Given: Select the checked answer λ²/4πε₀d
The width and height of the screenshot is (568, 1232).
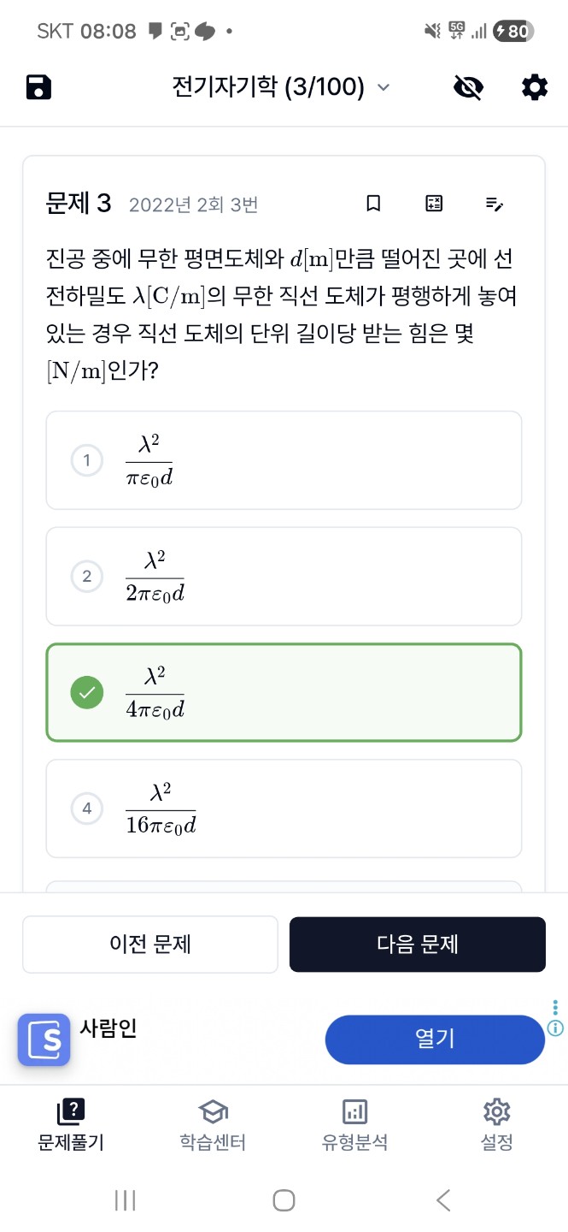Looking at the screenshot, I should [x=284, y=692].
